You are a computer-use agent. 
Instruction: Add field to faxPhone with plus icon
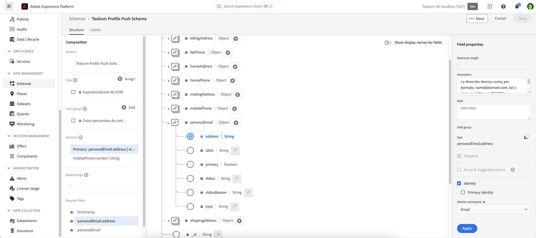point(228,52)
